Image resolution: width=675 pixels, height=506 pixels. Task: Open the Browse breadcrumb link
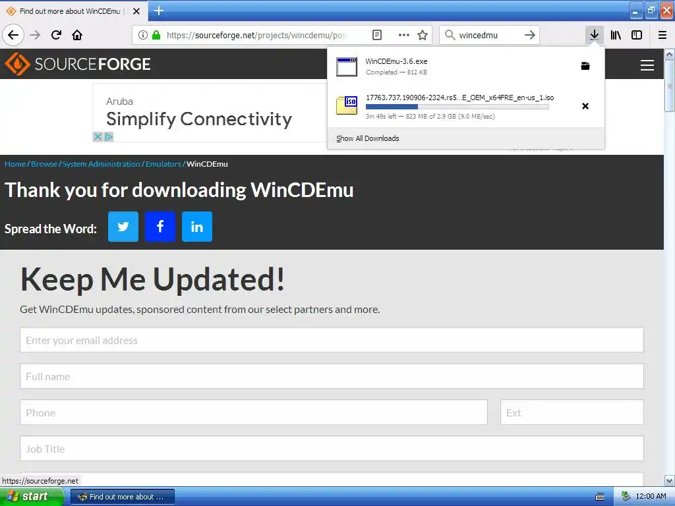point(44,164)
